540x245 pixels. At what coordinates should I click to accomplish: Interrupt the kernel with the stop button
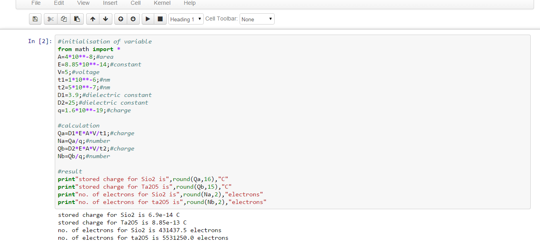(x=160, y=19)
